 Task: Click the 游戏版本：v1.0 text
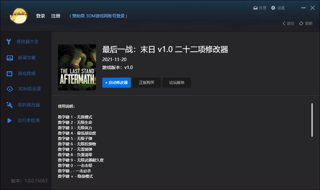pos(118,67)
